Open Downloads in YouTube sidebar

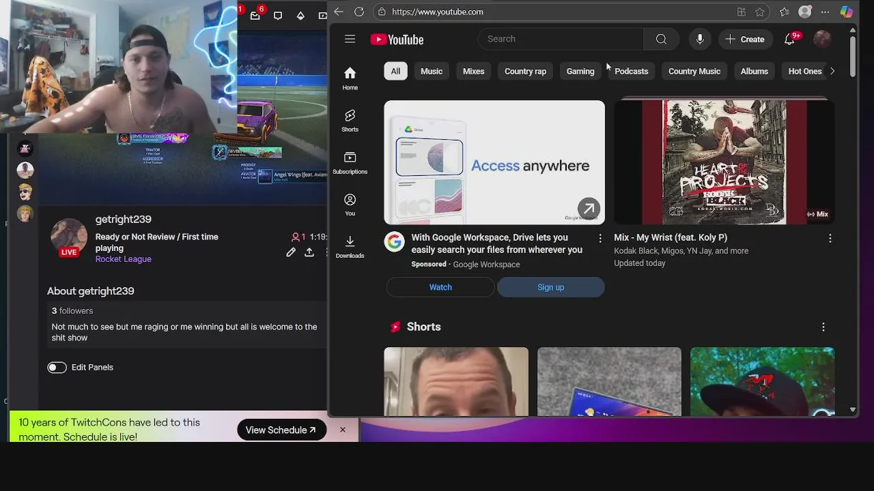(350, 247)
